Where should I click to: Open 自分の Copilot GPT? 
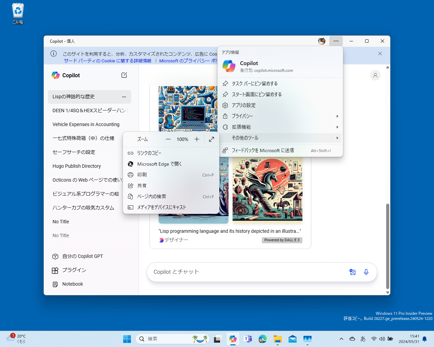[82, 256]
